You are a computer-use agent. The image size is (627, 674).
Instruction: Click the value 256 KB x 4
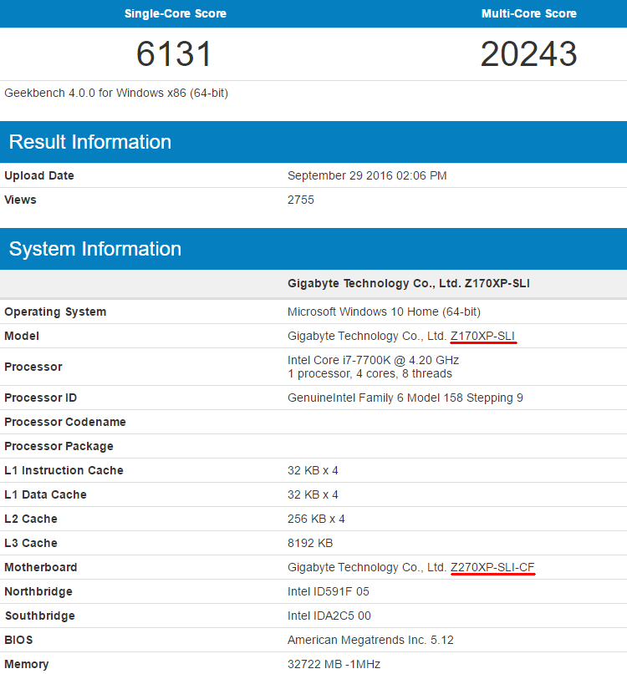point(316,519)
